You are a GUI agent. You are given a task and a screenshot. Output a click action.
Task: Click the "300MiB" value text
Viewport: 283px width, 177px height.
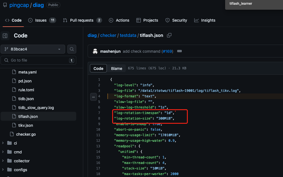click(164, 118)
